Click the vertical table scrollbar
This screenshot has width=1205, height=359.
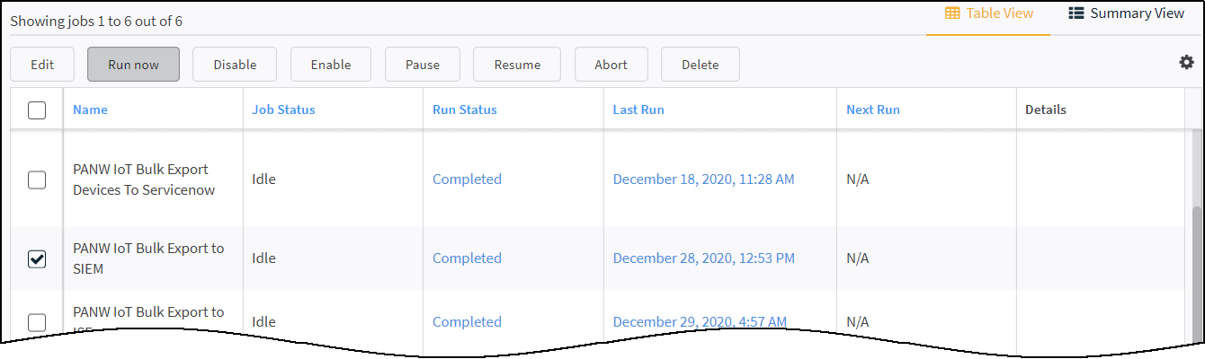click(x=1196, y=269)
